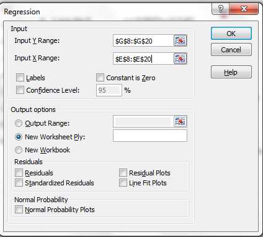Choose the New Workbook radio option
The height and width of the screenshot is (237, 263).
[19, 150]
